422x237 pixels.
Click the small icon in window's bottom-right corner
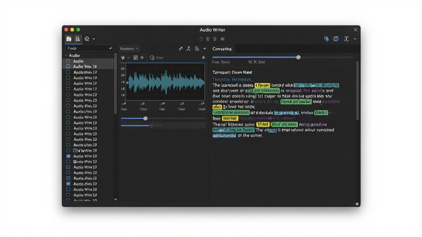pos(357,204)
